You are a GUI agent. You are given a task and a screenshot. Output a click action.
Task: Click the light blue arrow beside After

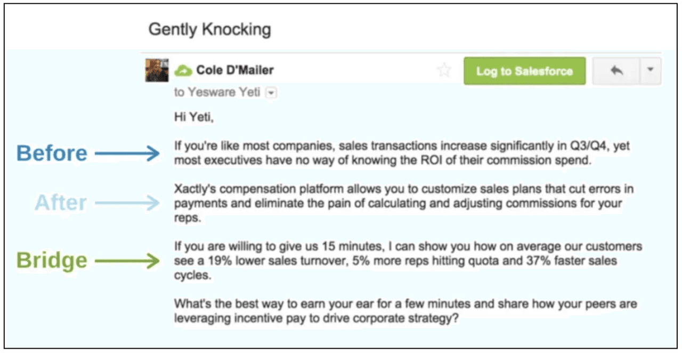pos(128,203)
